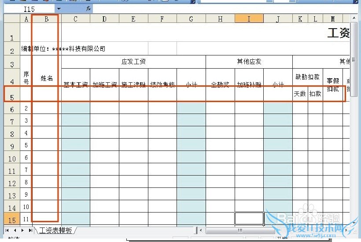Select column E header
The width and height of the screenshot is (361, 242).
pos(133,18)
